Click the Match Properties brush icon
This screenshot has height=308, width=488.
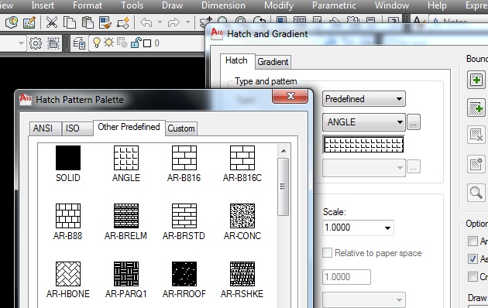tap(105, 22)
